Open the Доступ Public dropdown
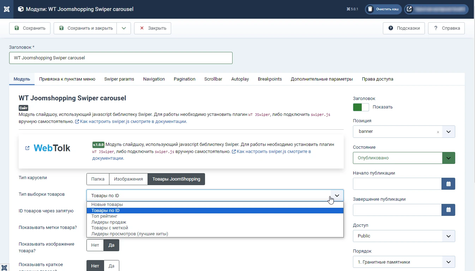Image resolution: width=475 pixels, height=271 pixels. pyautogui.click(x=404, y=236)
